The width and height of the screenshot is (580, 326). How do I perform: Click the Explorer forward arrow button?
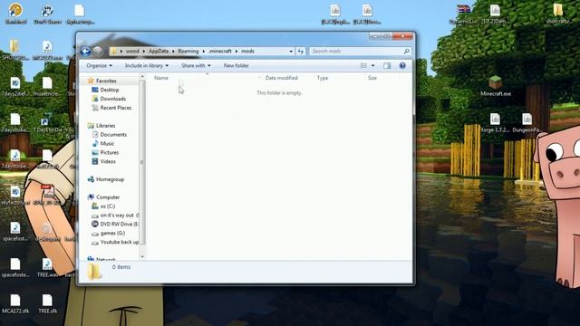pos(98,51)
